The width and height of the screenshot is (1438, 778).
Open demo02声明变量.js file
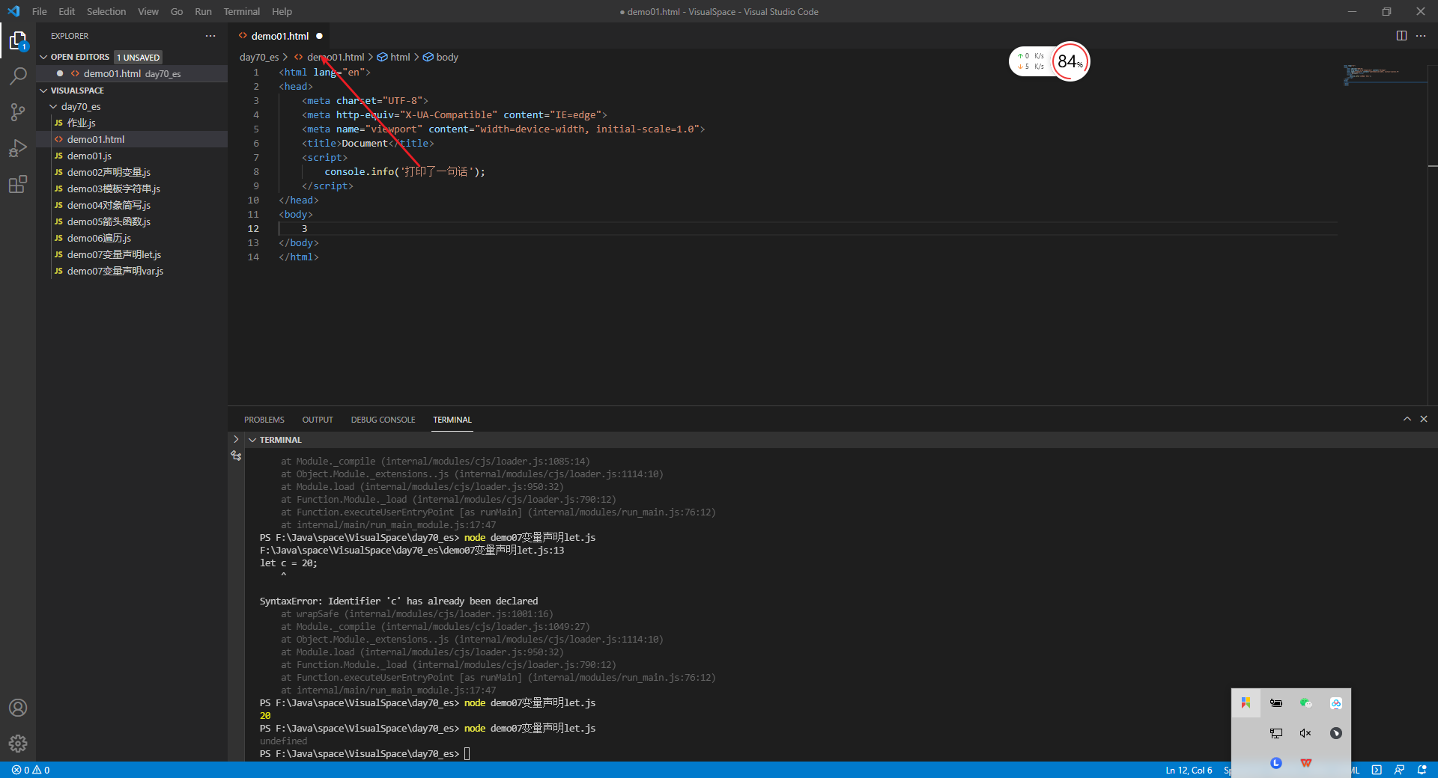132,172
